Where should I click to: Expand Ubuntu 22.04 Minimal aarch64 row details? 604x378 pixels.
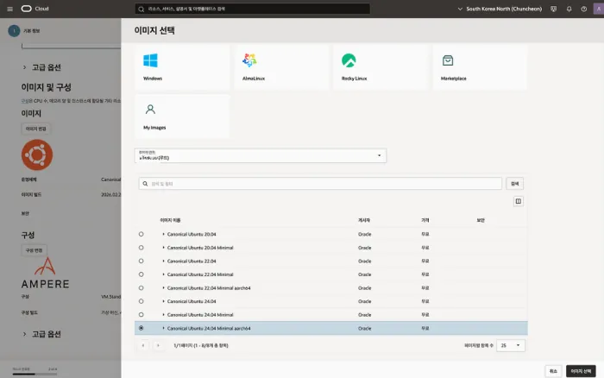[163, 288]
